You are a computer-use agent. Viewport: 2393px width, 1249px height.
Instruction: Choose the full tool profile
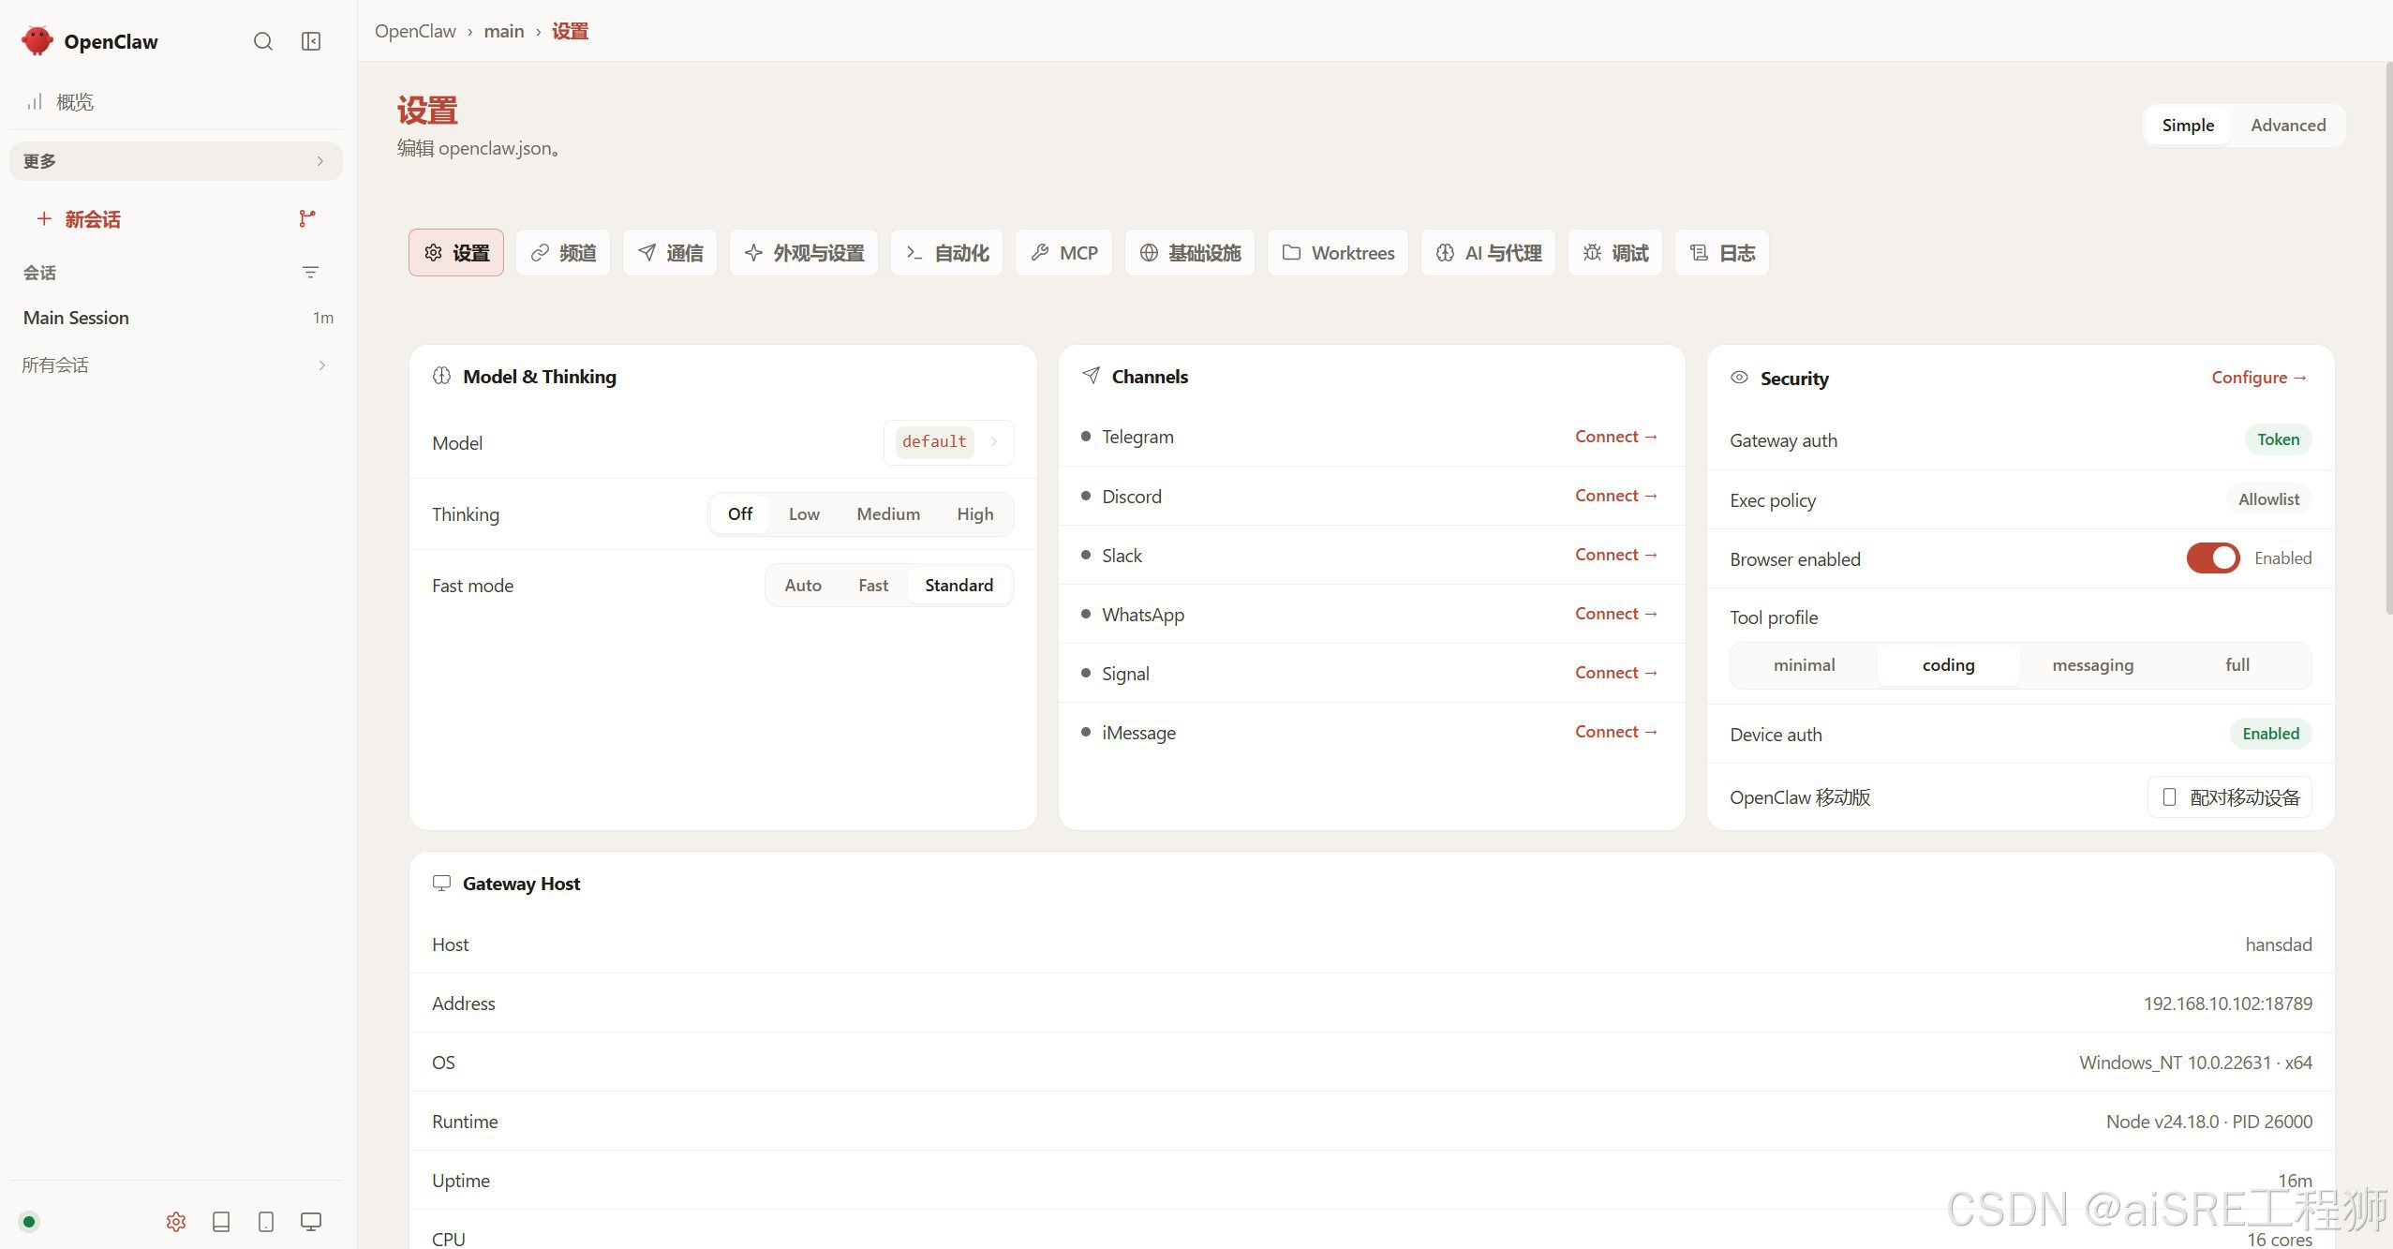coord(2237,665)
